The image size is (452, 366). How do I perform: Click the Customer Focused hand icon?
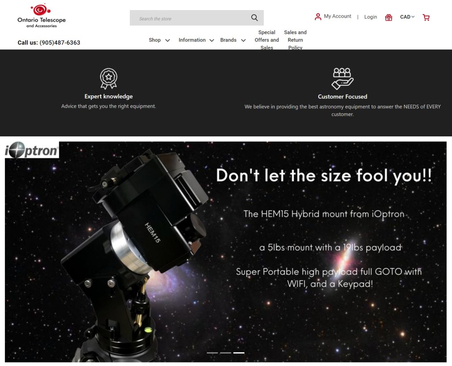[x=343, y=79]
